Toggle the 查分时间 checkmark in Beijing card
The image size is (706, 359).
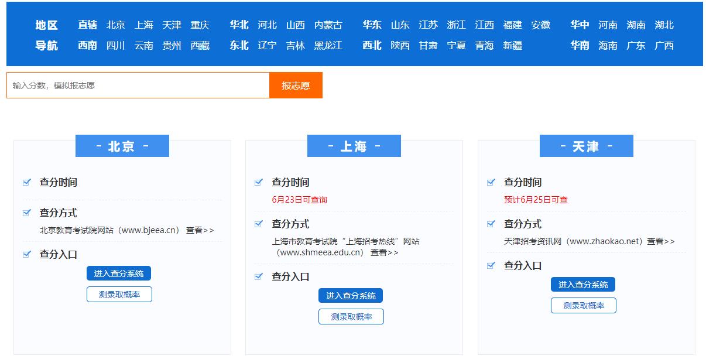[x=26, y=182]
